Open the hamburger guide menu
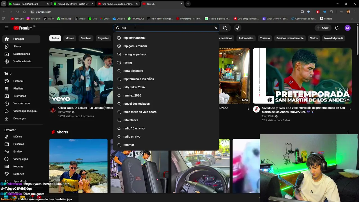This screenshot has width=359, height=202. (7, 28)
